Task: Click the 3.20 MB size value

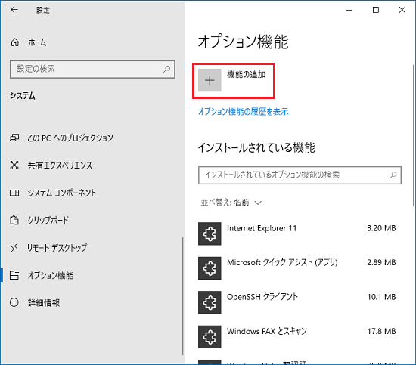Action: point(381,228)
